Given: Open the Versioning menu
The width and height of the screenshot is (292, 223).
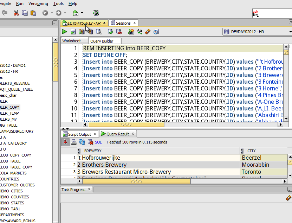Looking at the screenshot, I should 38,4.
